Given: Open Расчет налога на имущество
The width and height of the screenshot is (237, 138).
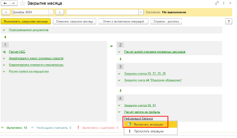Looking at the screenshot, I should tap(29, 72).
